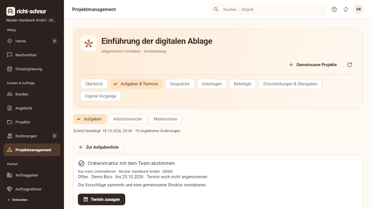The height and width of the screenshot is (209, 372).
Task: Click the Nur mein Unternehmen line
Action: (x=125, y=172)
